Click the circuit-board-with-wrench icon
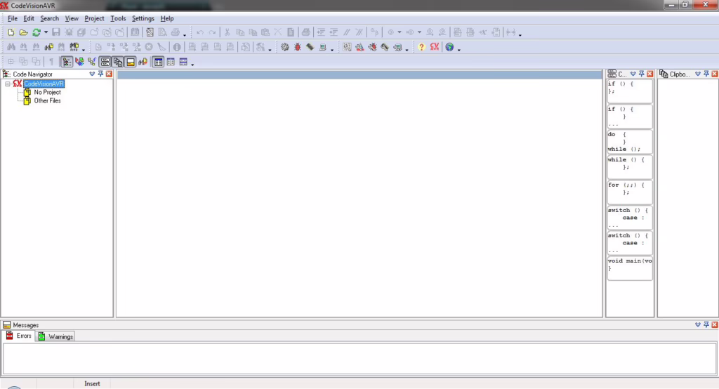 click(347, 47)
